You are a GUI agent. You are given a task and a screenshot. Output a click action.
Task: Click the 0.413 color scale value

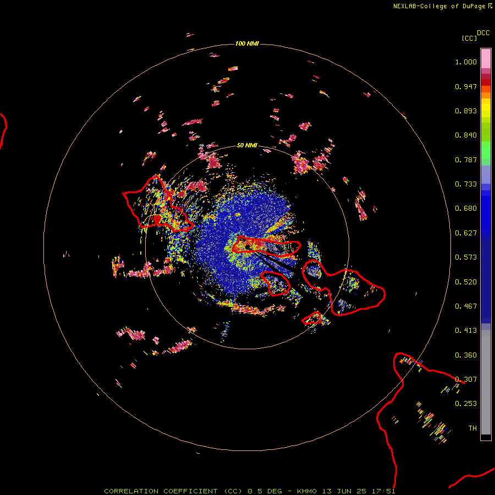[466, 331]
